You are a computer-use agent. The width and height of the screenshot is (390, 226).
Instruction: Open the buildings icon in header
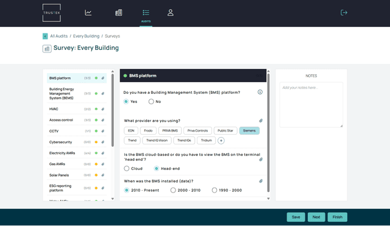[119, 13]
